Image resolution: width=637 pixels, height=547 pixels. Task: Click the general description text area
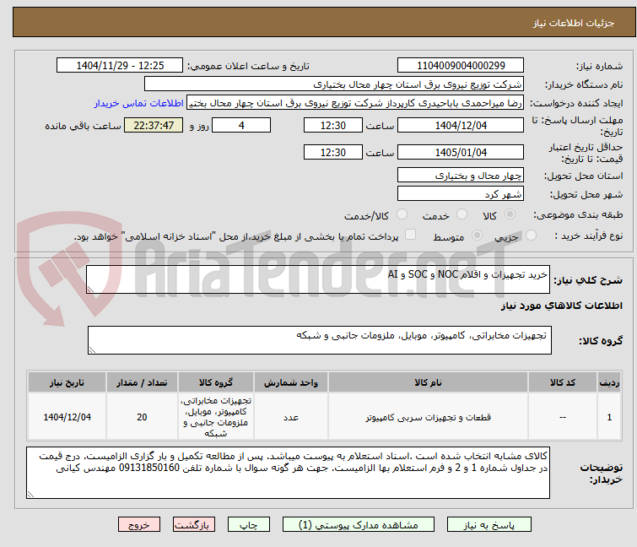tap(318, 279)
